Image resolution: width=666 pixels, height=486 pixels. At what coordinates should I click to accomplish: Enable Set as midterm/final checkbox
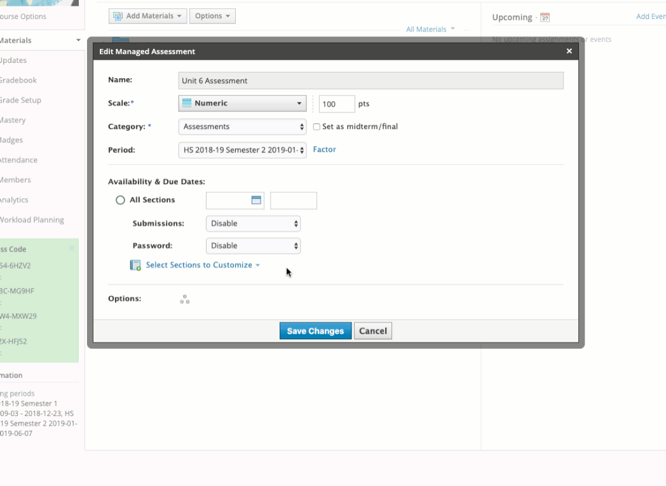coord(316,127)
